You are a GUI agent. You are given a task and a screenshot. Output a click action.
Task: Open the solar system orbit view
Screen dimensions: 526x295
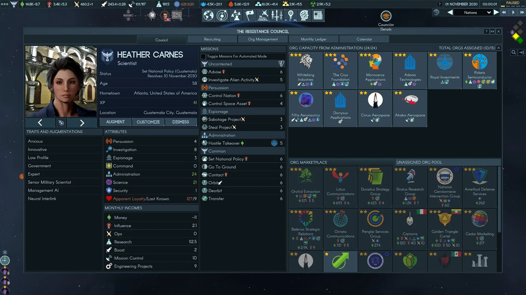(222, 15)
